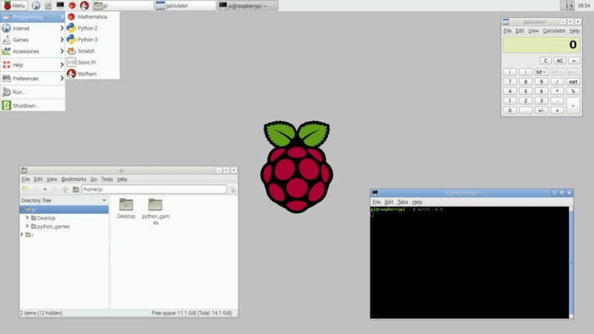
Task: Click the new folder toolbar icon
Action: pyautogui.click(x=25, y=189)
